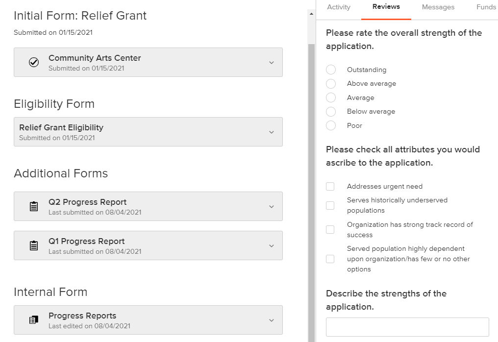Image resolution: width=498 pixels, height=342 pixels.
Task: Click 'Last edited on 08/04/2021' text
Action: click(89, 326)
